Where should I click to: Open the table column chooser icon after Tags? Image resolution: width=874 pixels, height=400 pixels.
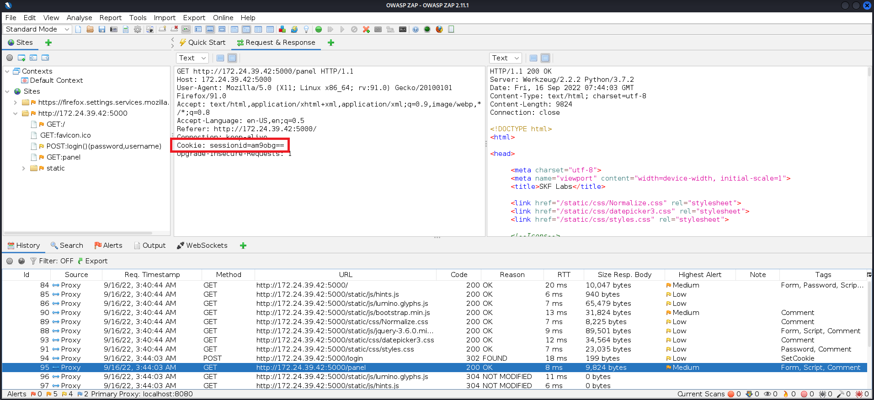coord(869,275)
